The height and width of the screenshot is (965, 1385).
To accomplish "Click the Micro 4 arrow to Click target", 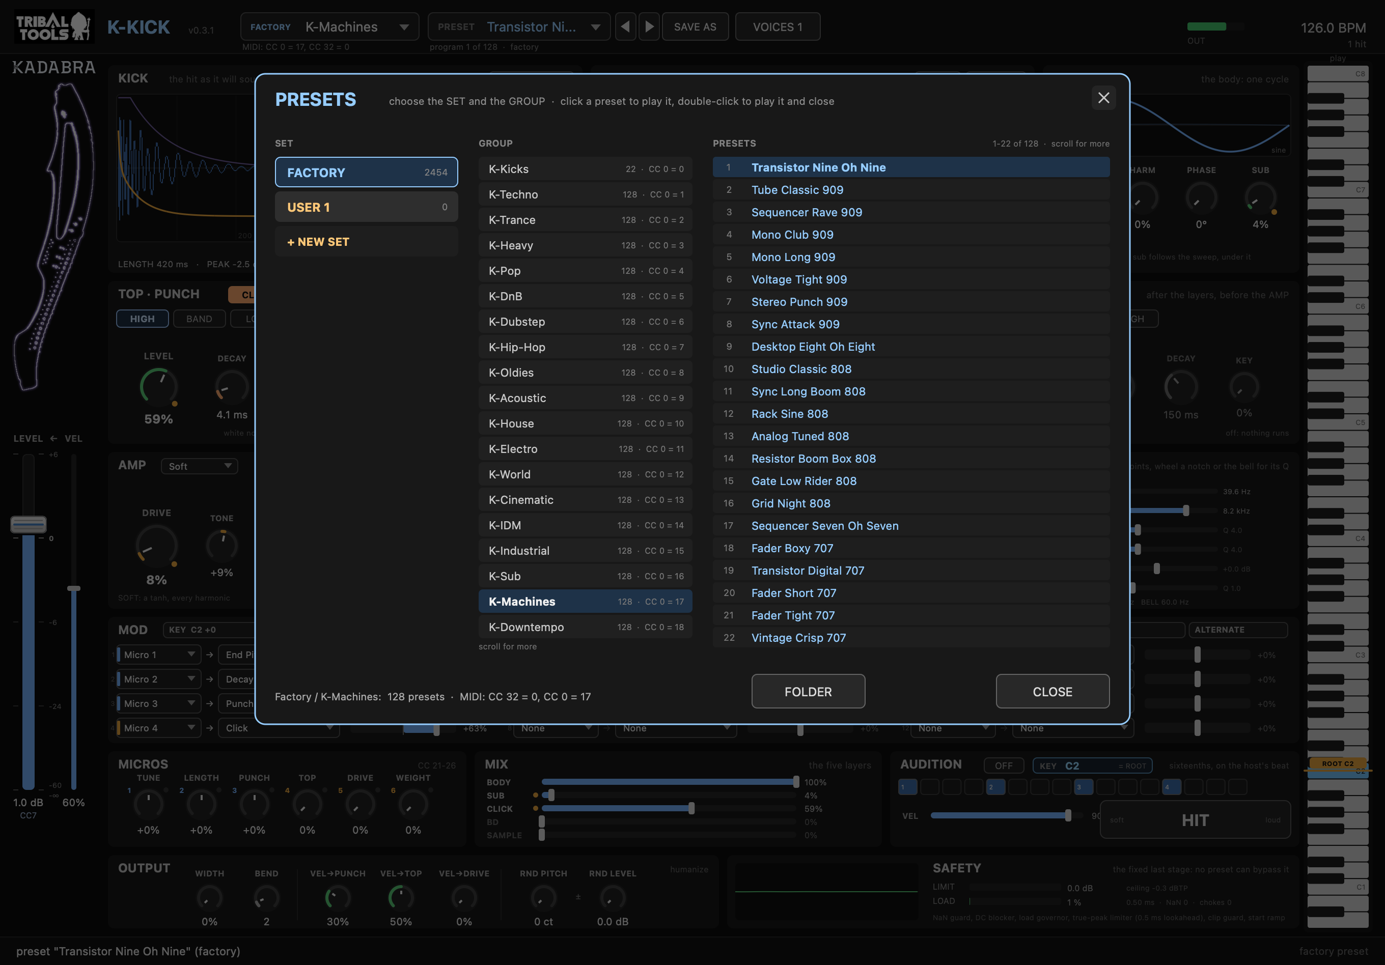I will [x=209, y=728].
